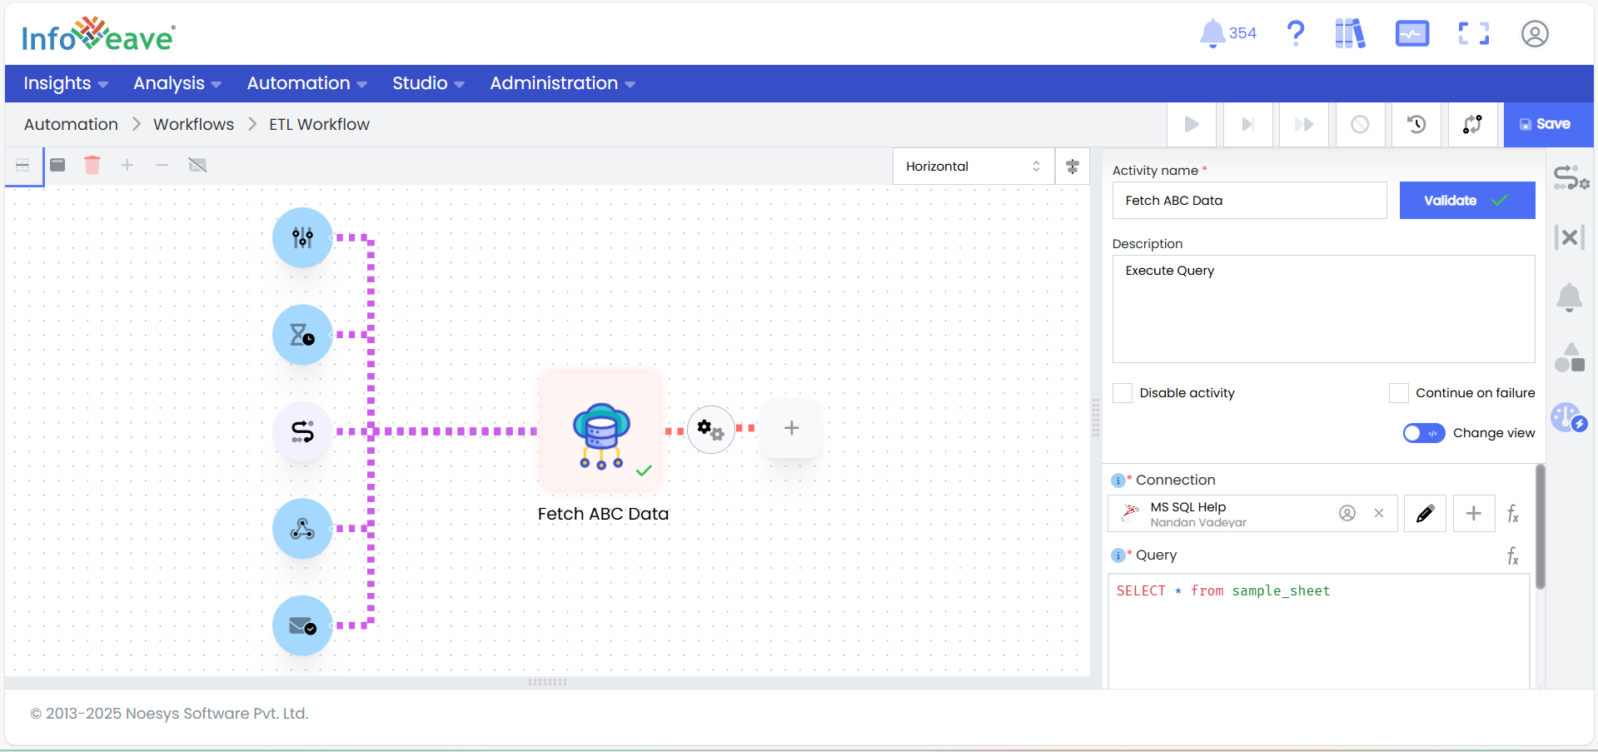The height and width of the screenshot is (752, 1598).
Task: Open the workflow execution history icon
Action: click(x=1416, y=124)
